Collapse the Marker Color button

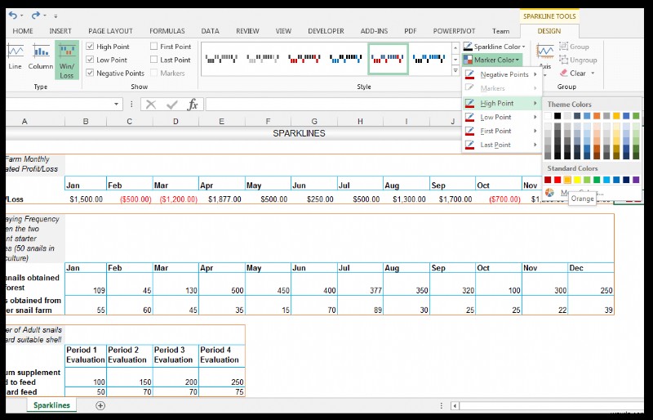point(494,60)
